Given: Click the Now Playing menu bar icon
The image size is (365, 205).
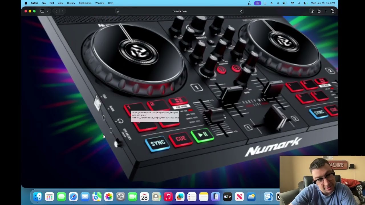Looking at the screenshot, I should pos(265,3).
